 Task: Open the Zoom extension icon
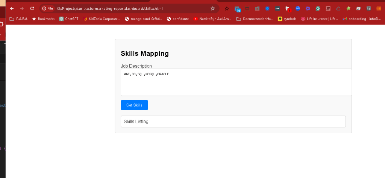coord(298,9)
